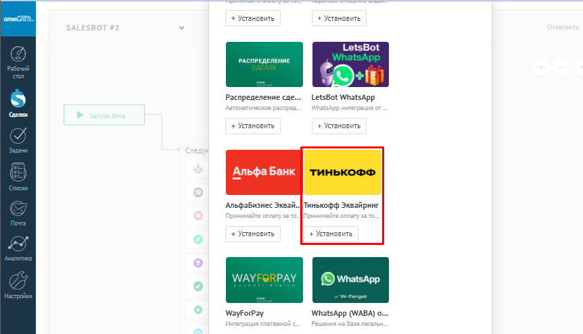Viewport: 583px width, 334px height.
Task: Select the gray message step icon
Action: 198,192
